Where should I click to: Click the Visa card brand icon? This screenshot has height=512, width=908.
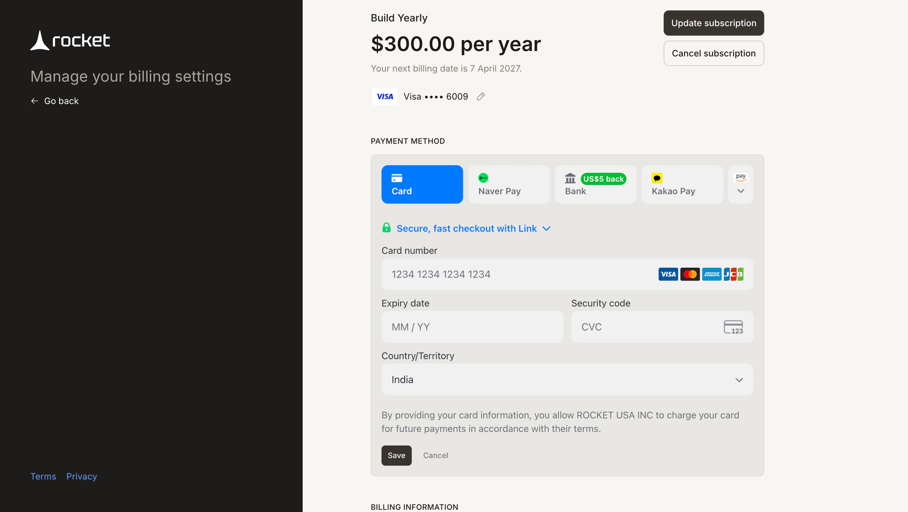[x=384, y=96]
